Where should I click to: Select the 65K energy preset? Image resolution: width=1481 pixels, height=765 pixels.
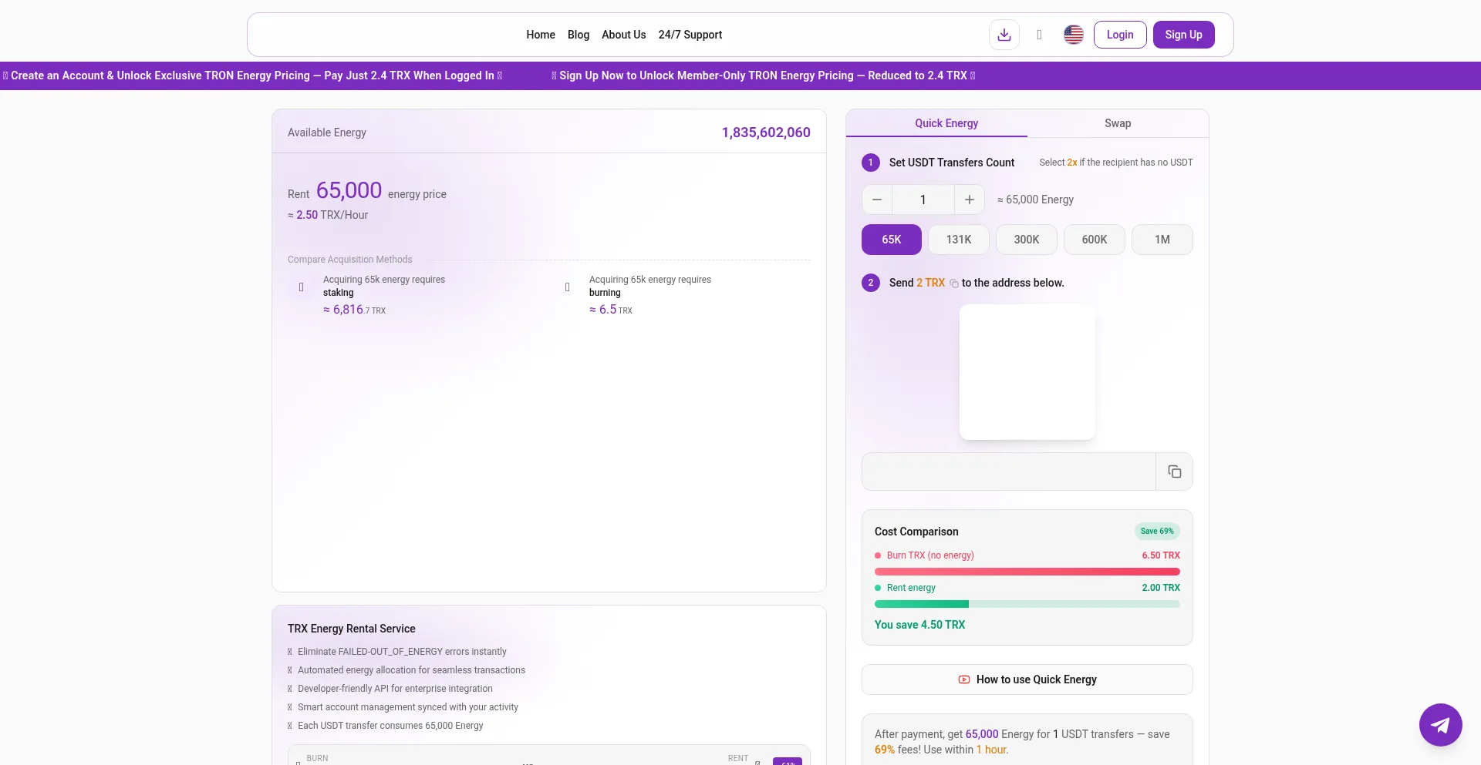coord(892,240)
